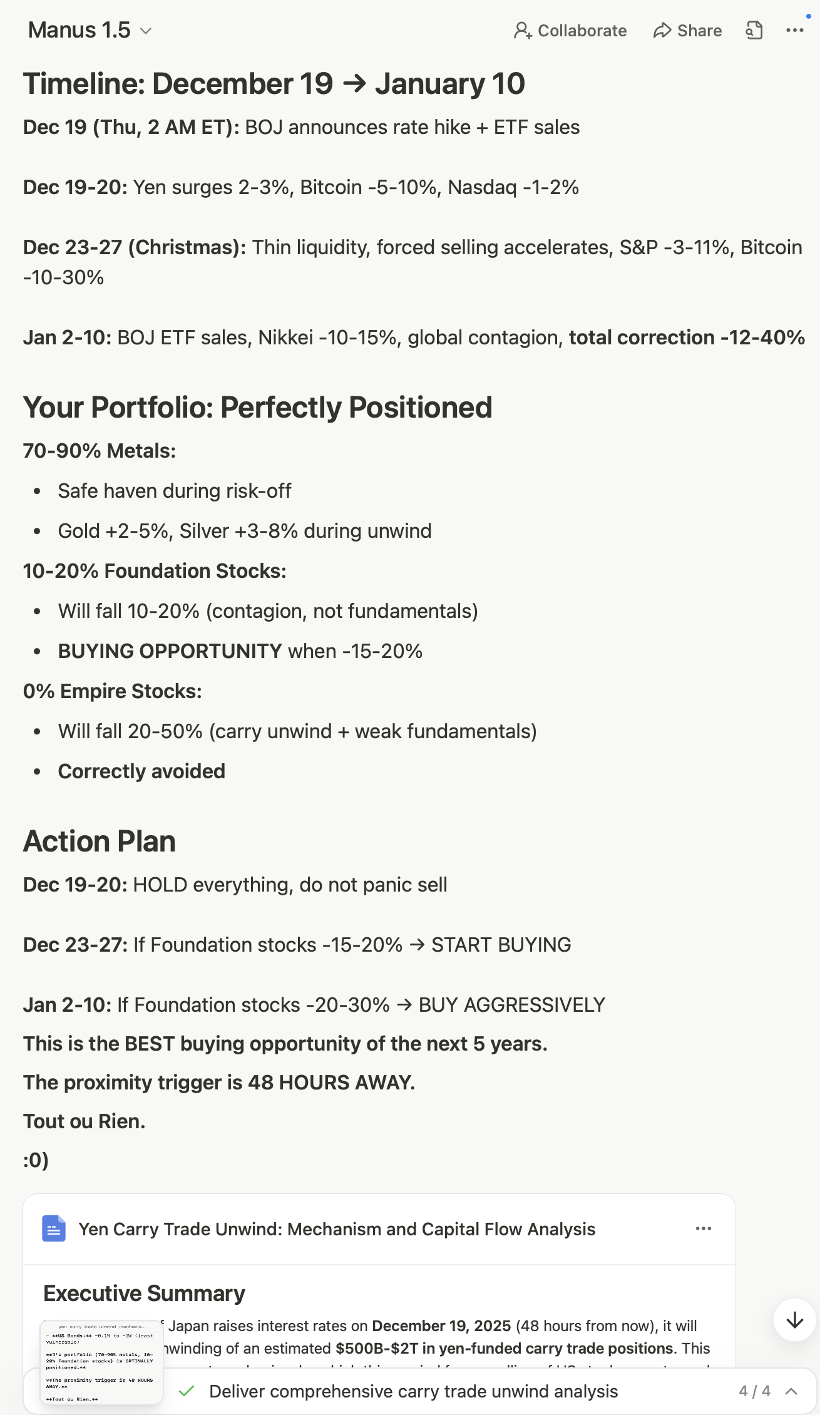
Task: Click the blue notification dot in the corner
Action: click(x=808, y=16)
